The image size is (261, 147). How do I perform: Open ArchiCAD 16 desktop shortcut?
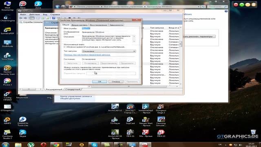[115, 134]
